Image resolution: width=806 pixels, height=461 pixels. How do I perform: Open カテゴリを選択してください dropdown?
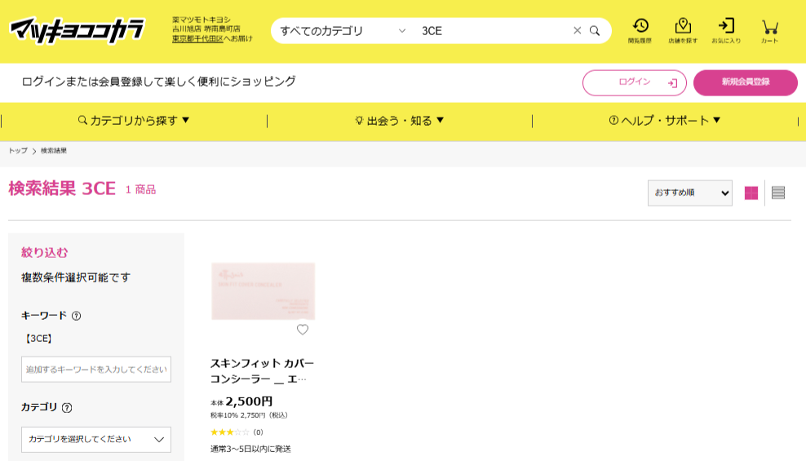coord(96,440)
